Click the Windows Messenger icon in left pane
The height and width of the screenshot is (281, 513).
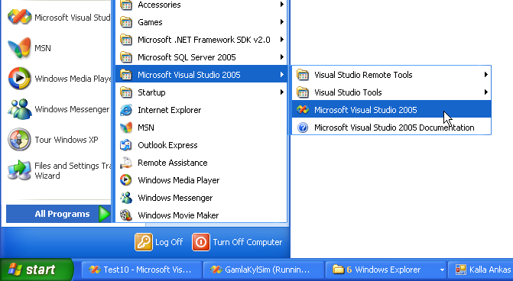[x=19, y=109]
